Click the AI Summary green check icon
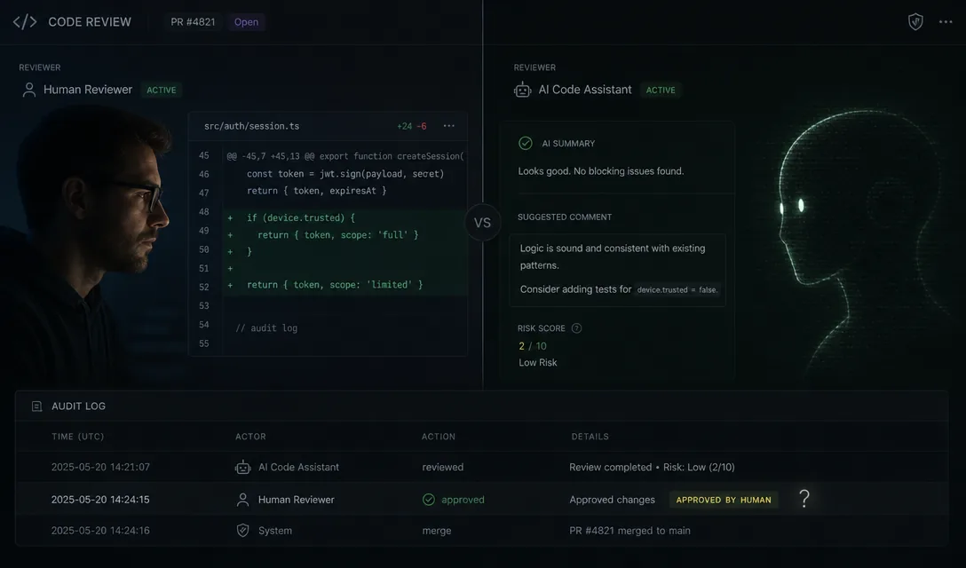Screen dimensions: 966x568 pos(526,143)
